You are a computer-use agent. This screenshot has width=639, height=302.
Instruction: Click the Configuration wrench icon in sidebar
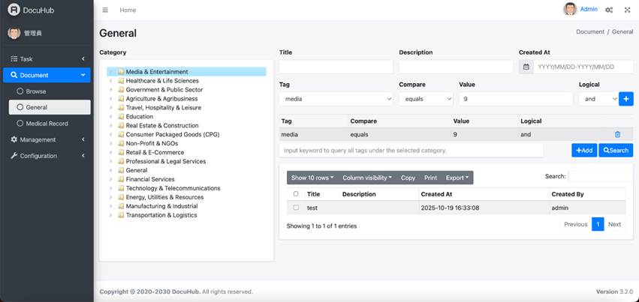tap(14, 156)
